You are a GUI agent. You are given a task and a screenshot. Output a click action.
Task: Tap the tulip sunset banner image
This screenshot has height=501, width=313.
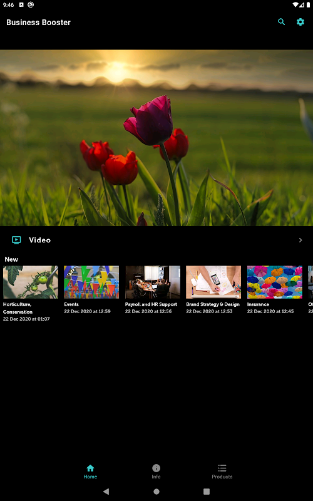tap(156, 138)
